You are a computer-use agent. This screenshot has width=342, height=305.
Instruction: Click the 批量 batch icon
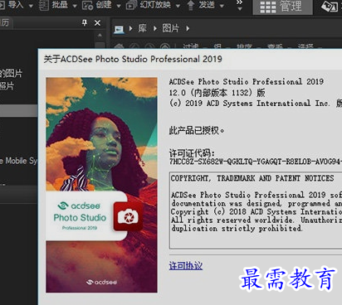point(44,5)
